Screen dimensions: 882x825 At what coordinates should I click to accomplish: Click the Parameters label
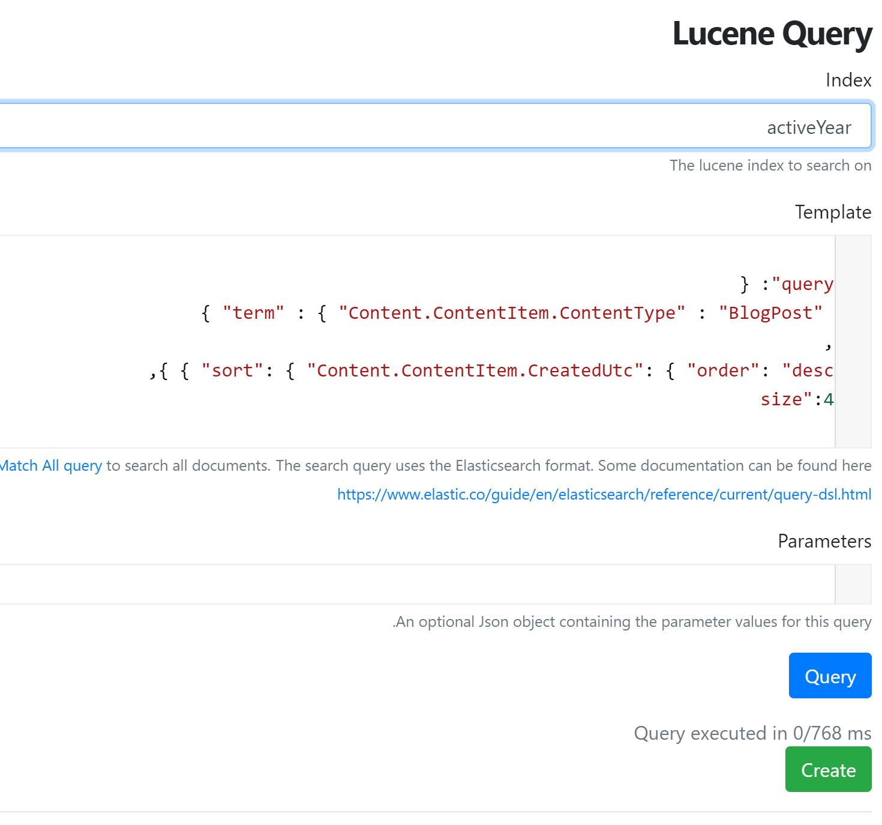click(824, 542)
